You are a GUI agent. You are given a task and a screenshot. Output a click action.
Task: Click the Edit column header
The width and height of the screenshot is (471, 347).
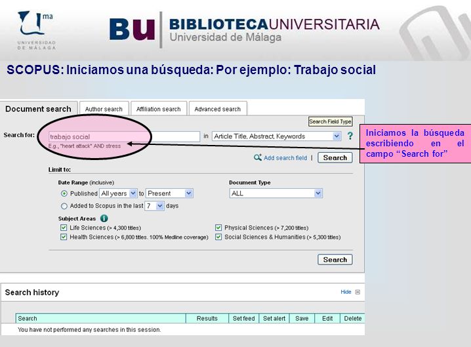click(x=327, y=318)
